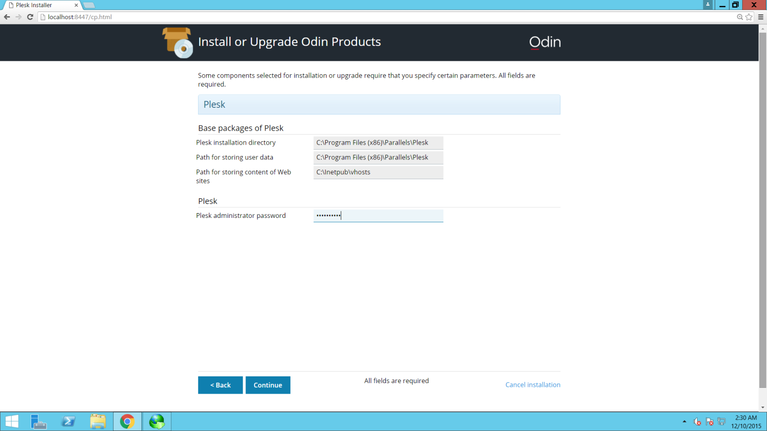Screen dimensions: 767x431
Task: Click the Path for storing user data field
Action: 378,158
